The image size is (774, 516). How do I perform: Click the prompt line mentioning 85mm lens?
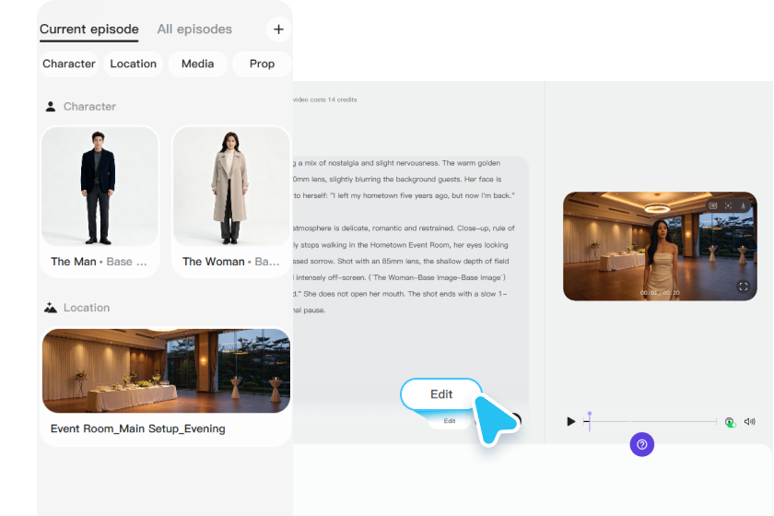[x=401, y=261]
